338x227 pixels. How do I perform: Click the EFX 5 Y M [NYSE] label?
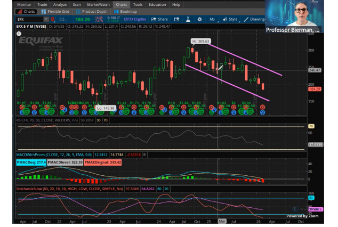[x=31, y=27]
